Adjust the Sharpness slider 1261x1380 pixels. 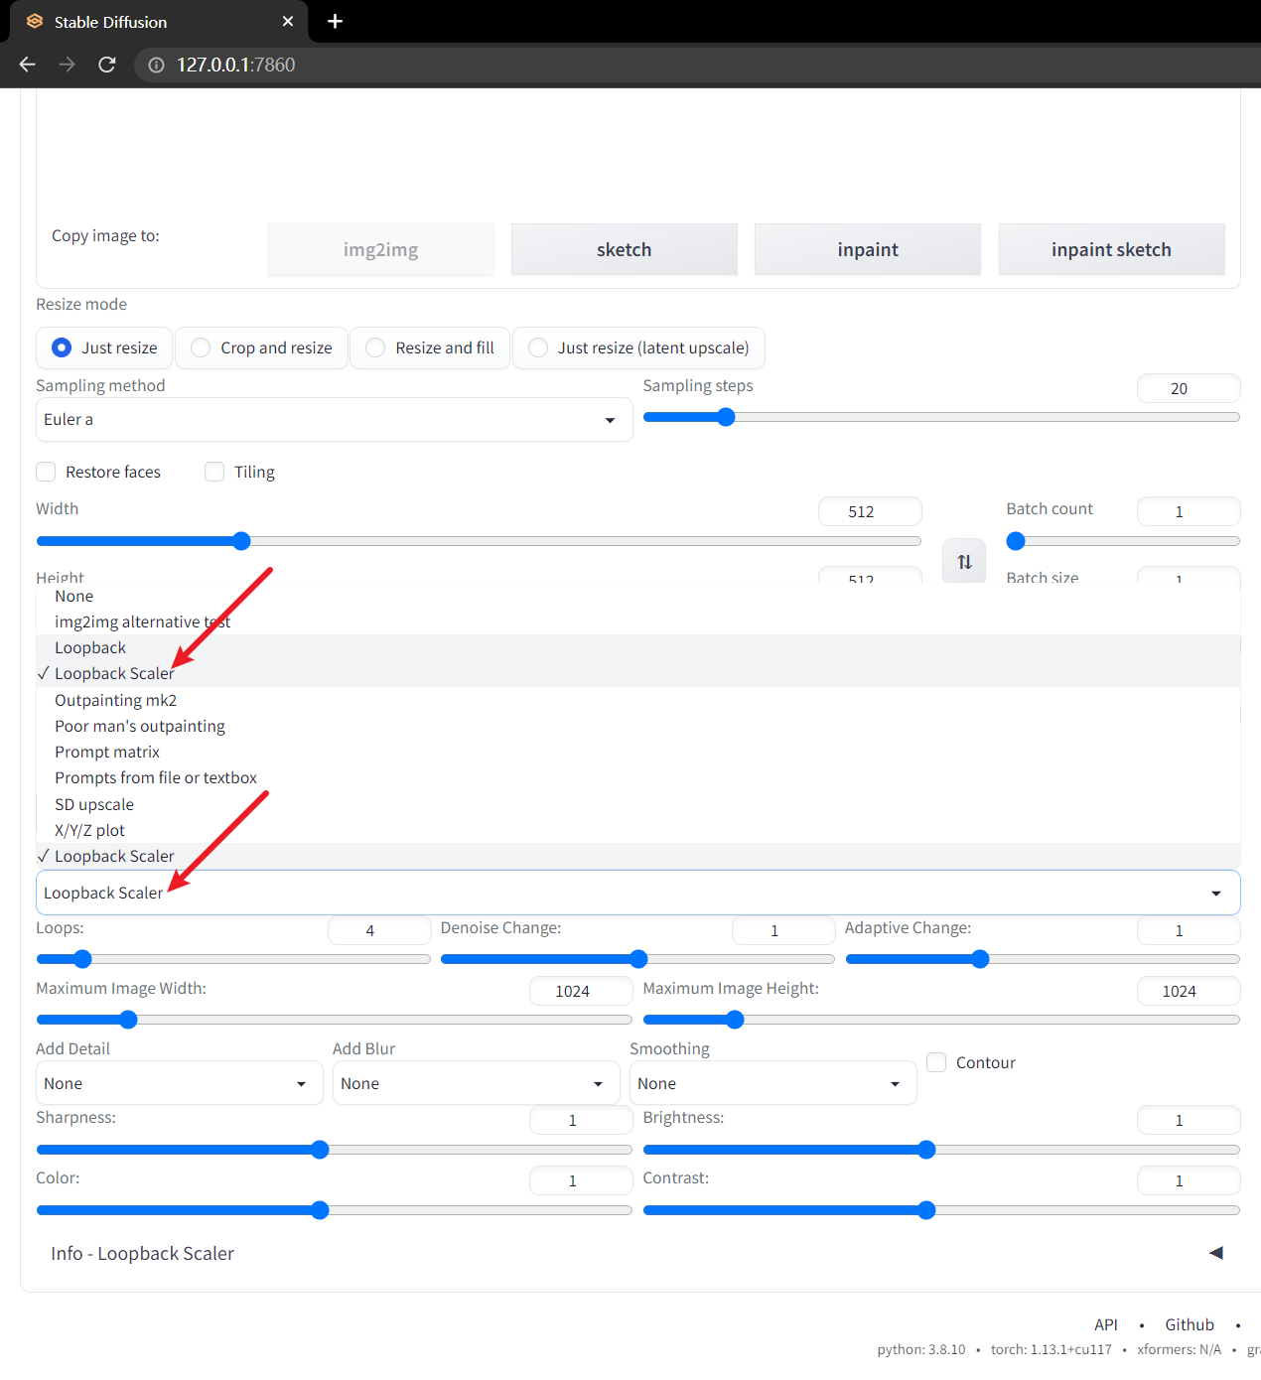coord(335,1150)
